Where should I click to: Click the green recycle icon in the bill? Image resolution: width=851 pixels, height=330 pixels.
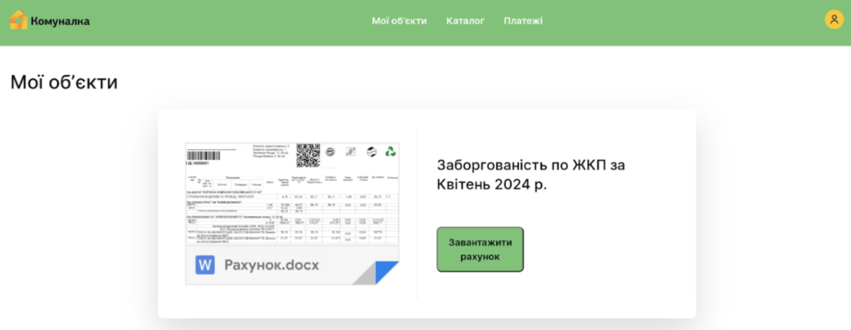point(391,153)
